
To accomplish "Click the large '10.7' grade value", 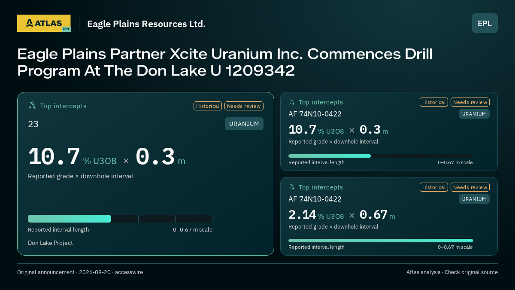I will click(54, 157).
